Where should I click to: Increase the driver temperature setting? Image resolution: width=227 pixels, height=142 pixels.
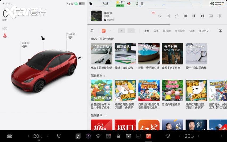[47, 136]
